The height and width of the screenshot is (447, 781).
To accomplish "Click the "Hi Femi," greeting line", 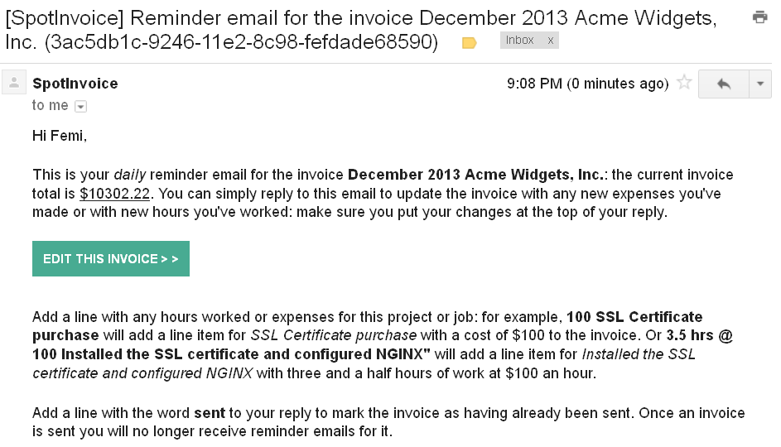I will coord(59,135).
